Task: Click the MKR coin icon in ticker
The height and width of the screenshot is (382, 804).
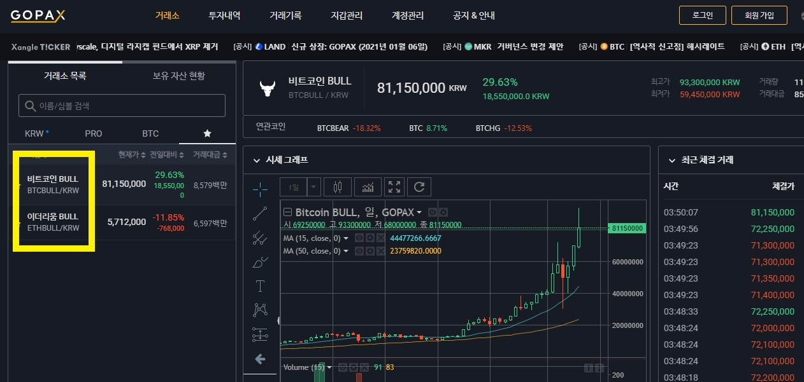Action: tap(468, 46)
